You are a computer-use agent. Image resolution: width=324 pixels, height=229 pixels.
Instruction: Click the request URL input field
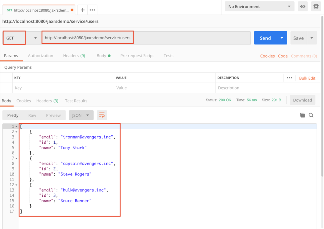[127, 37]
